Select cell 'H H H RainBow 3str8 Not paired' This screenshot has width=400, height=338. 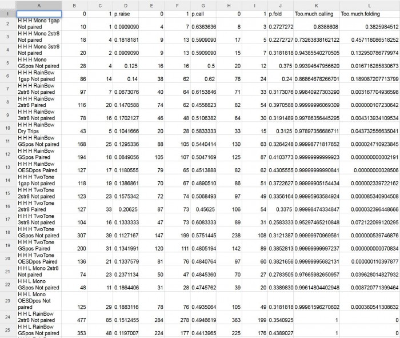[x=39, y=115]
